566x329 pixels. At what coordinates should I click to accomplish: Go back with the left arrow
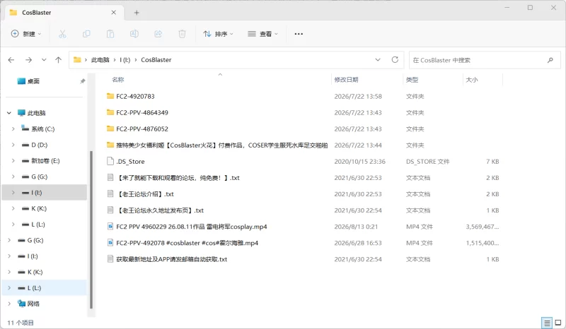pyautogui.click(x=11, y=60)
